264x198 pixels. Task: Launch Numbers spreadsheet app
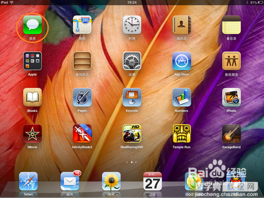pos(182,97)
